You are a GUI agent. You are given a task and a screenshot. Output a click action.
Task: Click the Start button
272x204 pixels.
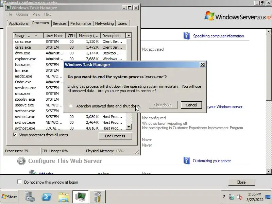[10, 197]
